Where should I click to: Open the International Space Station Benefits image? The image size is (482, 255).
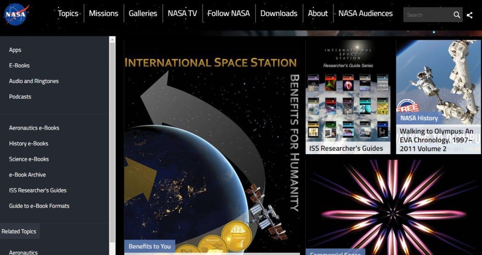coord(212,146)
